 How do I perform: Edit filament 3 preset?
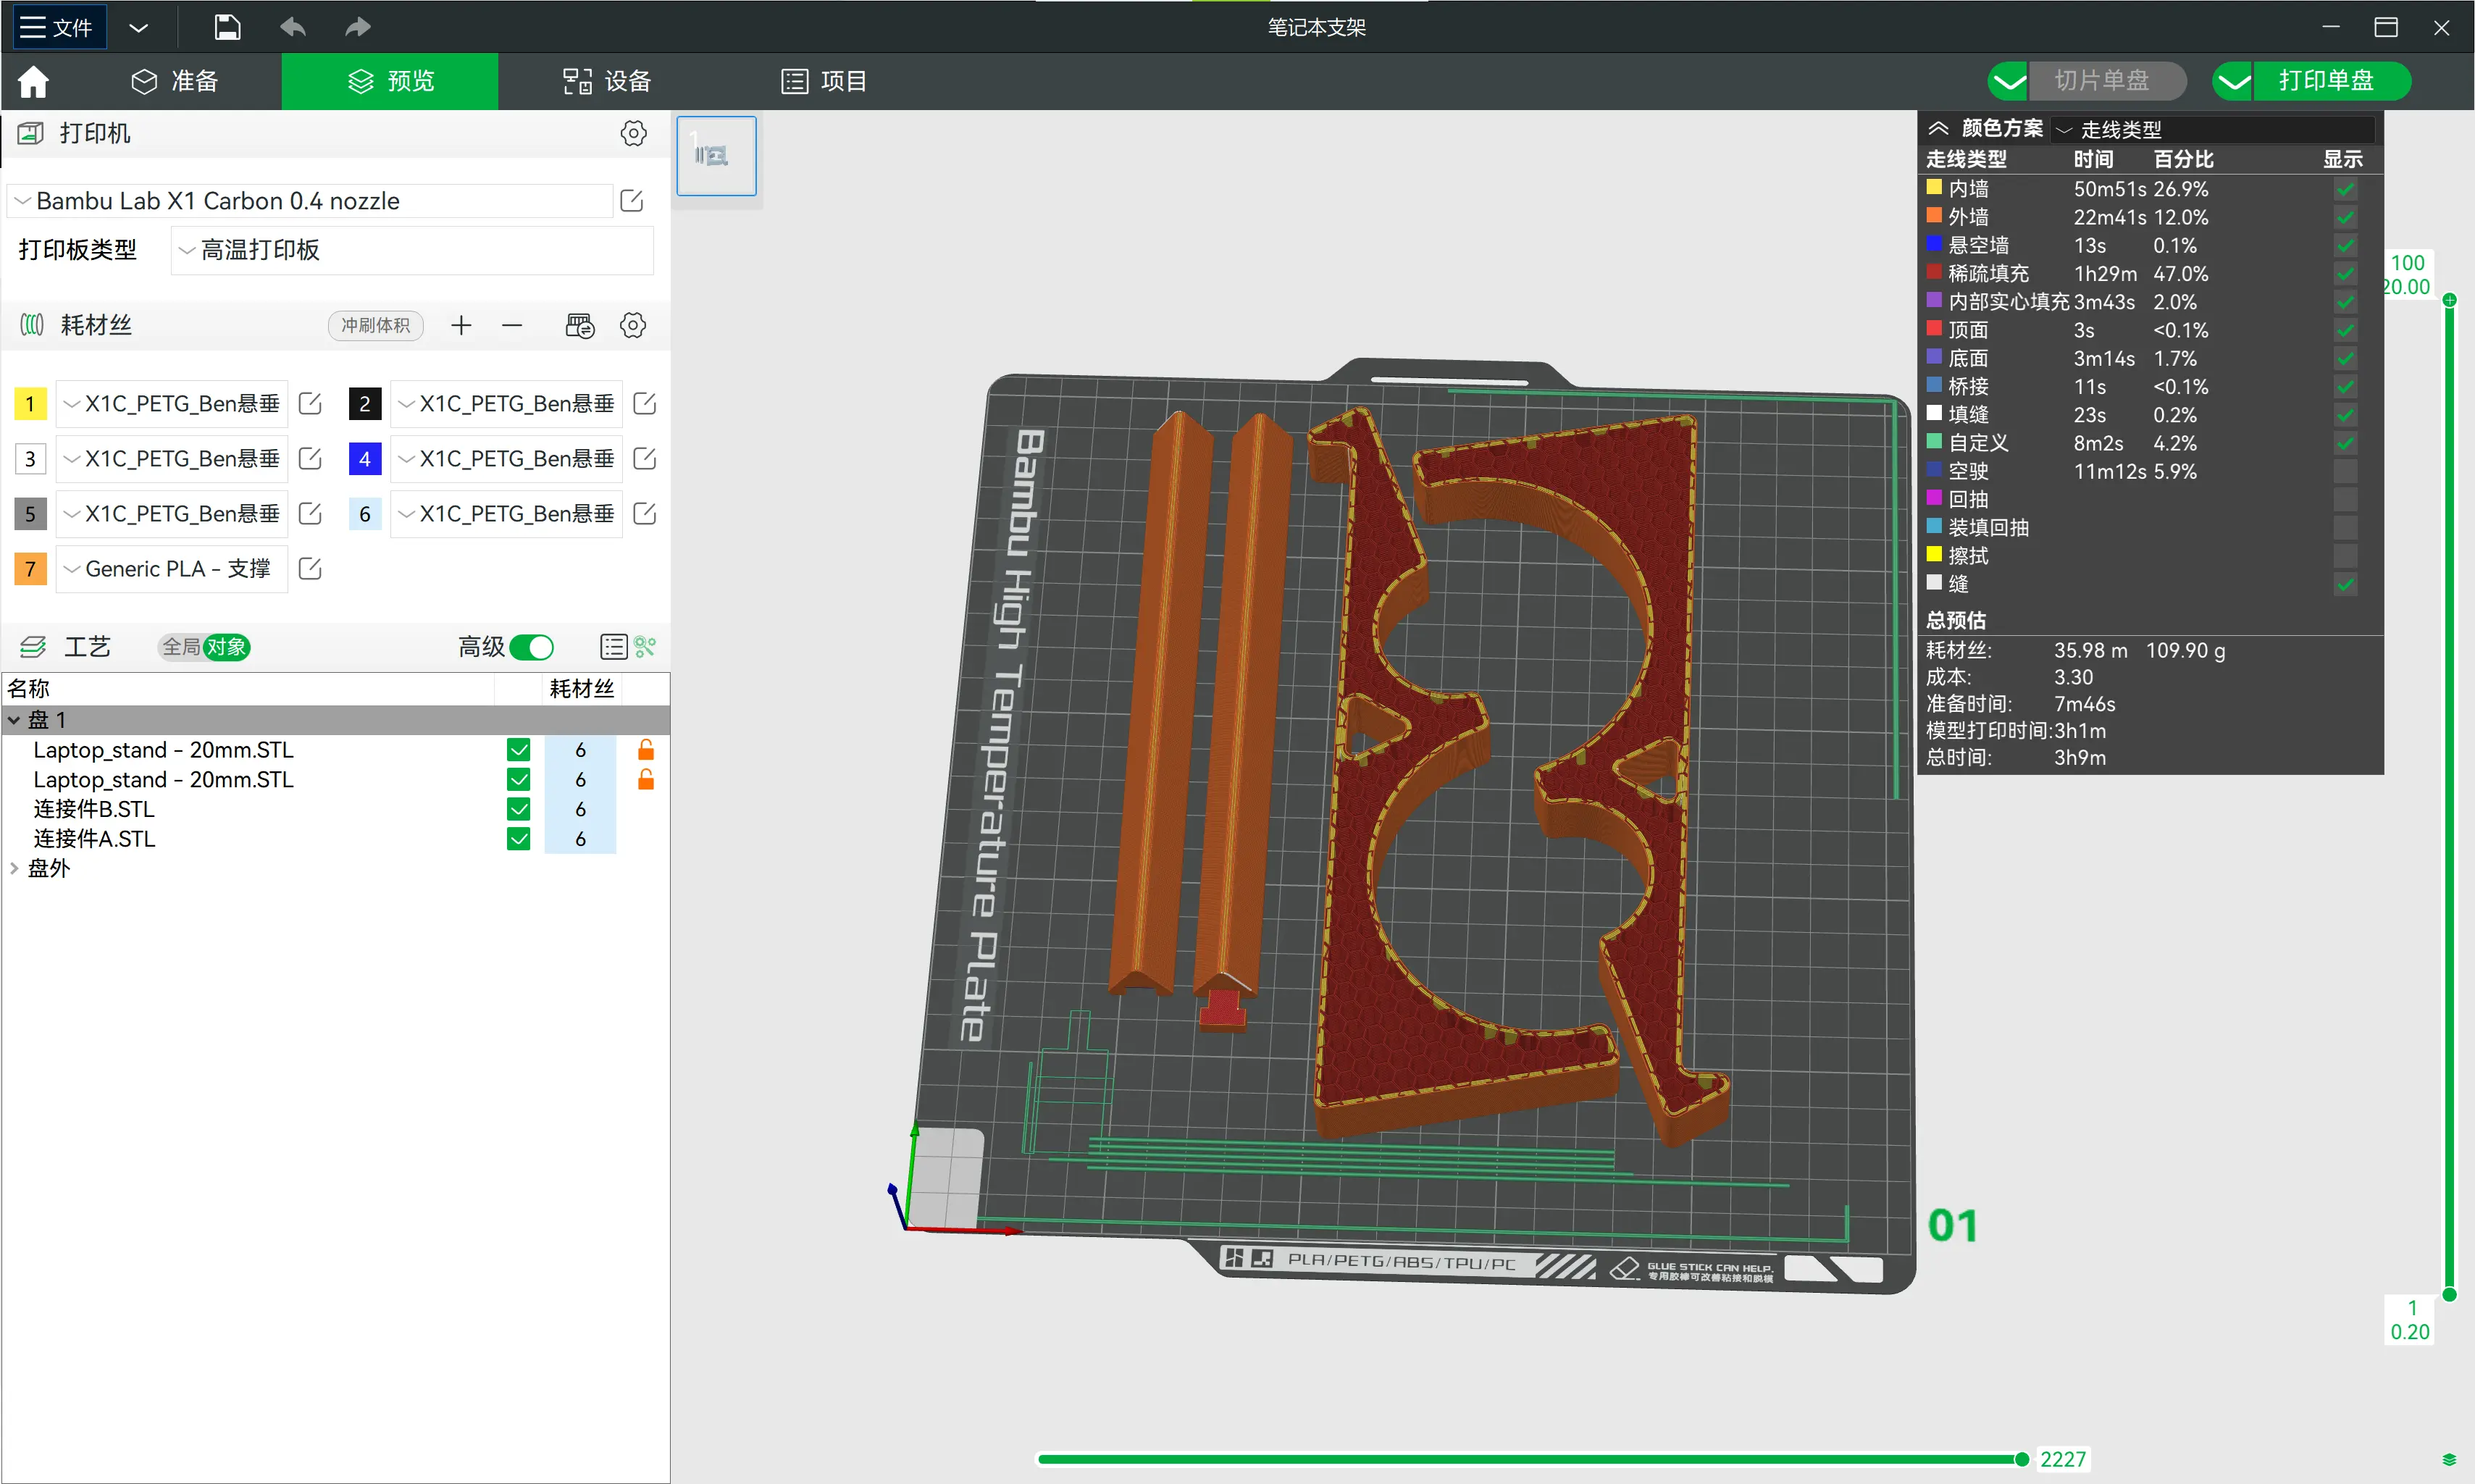(310, 458)
